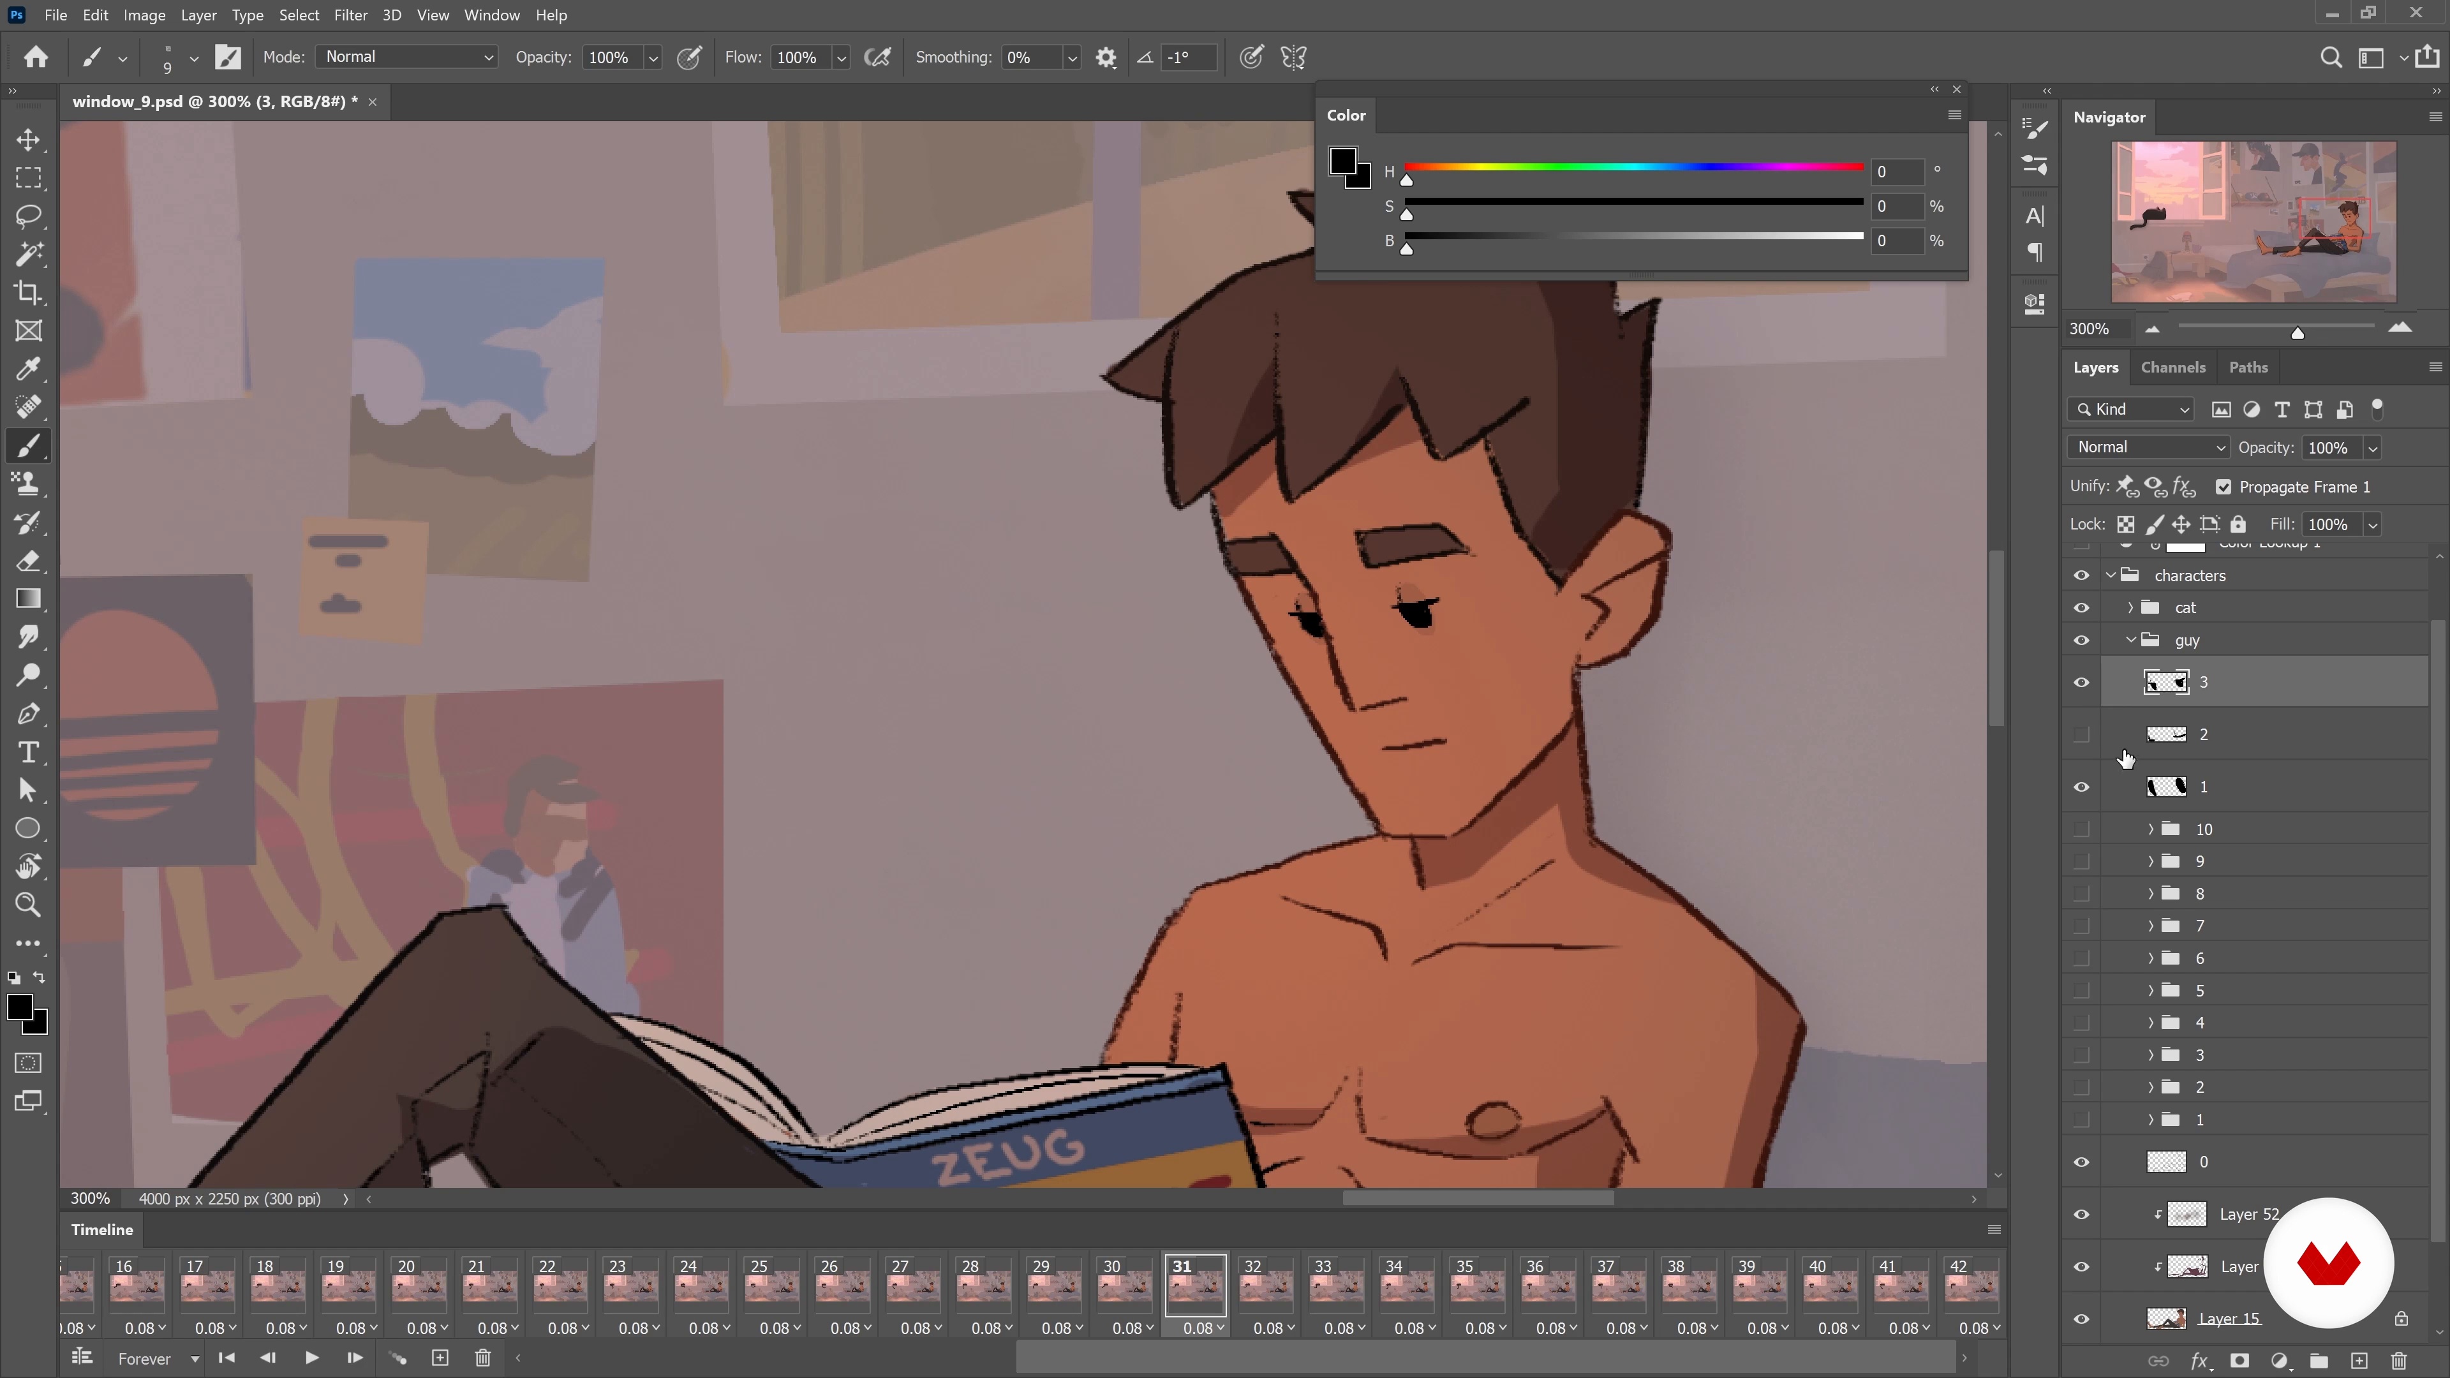Open the layer Kind filter dropdown
This screenshot has height=1378, width=2450.
[x=2130, y=409]
